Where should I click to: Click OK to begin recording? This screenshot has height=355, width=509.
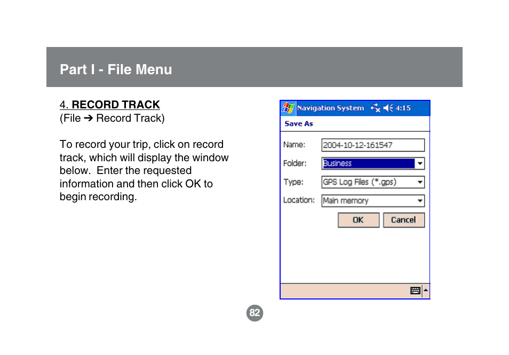click(359, 220)
